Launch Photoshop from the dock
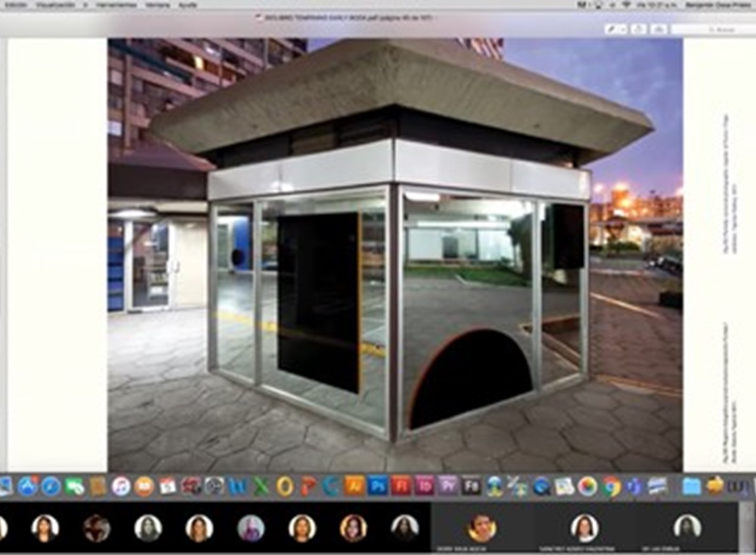This screenshot has height=555, width=756. (377, 486)
